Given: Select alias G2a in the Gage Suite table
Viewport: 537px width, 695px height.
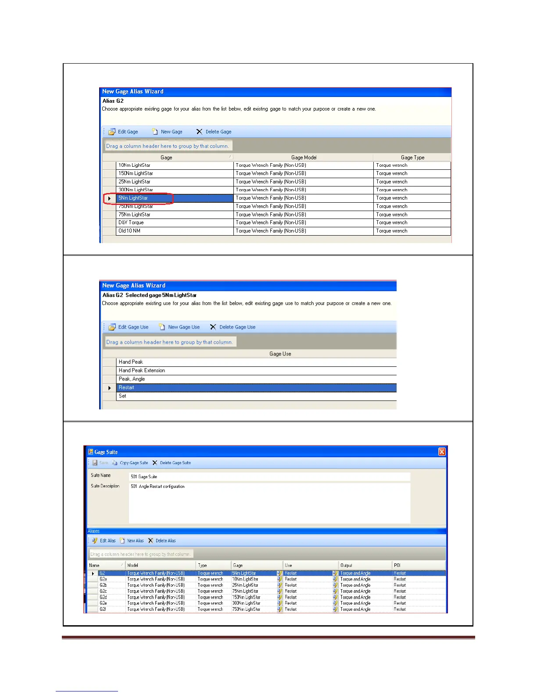Looking at the screenshot, I should click(x=103, y=579).
